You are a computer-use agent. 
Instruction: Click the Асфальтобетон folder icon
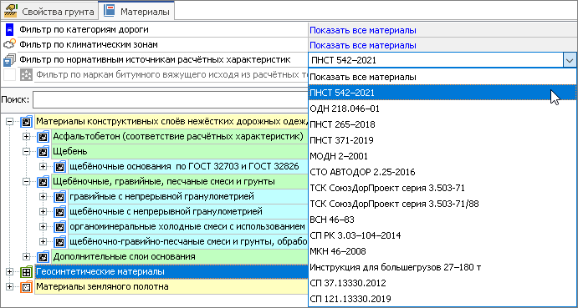(43, 137)
